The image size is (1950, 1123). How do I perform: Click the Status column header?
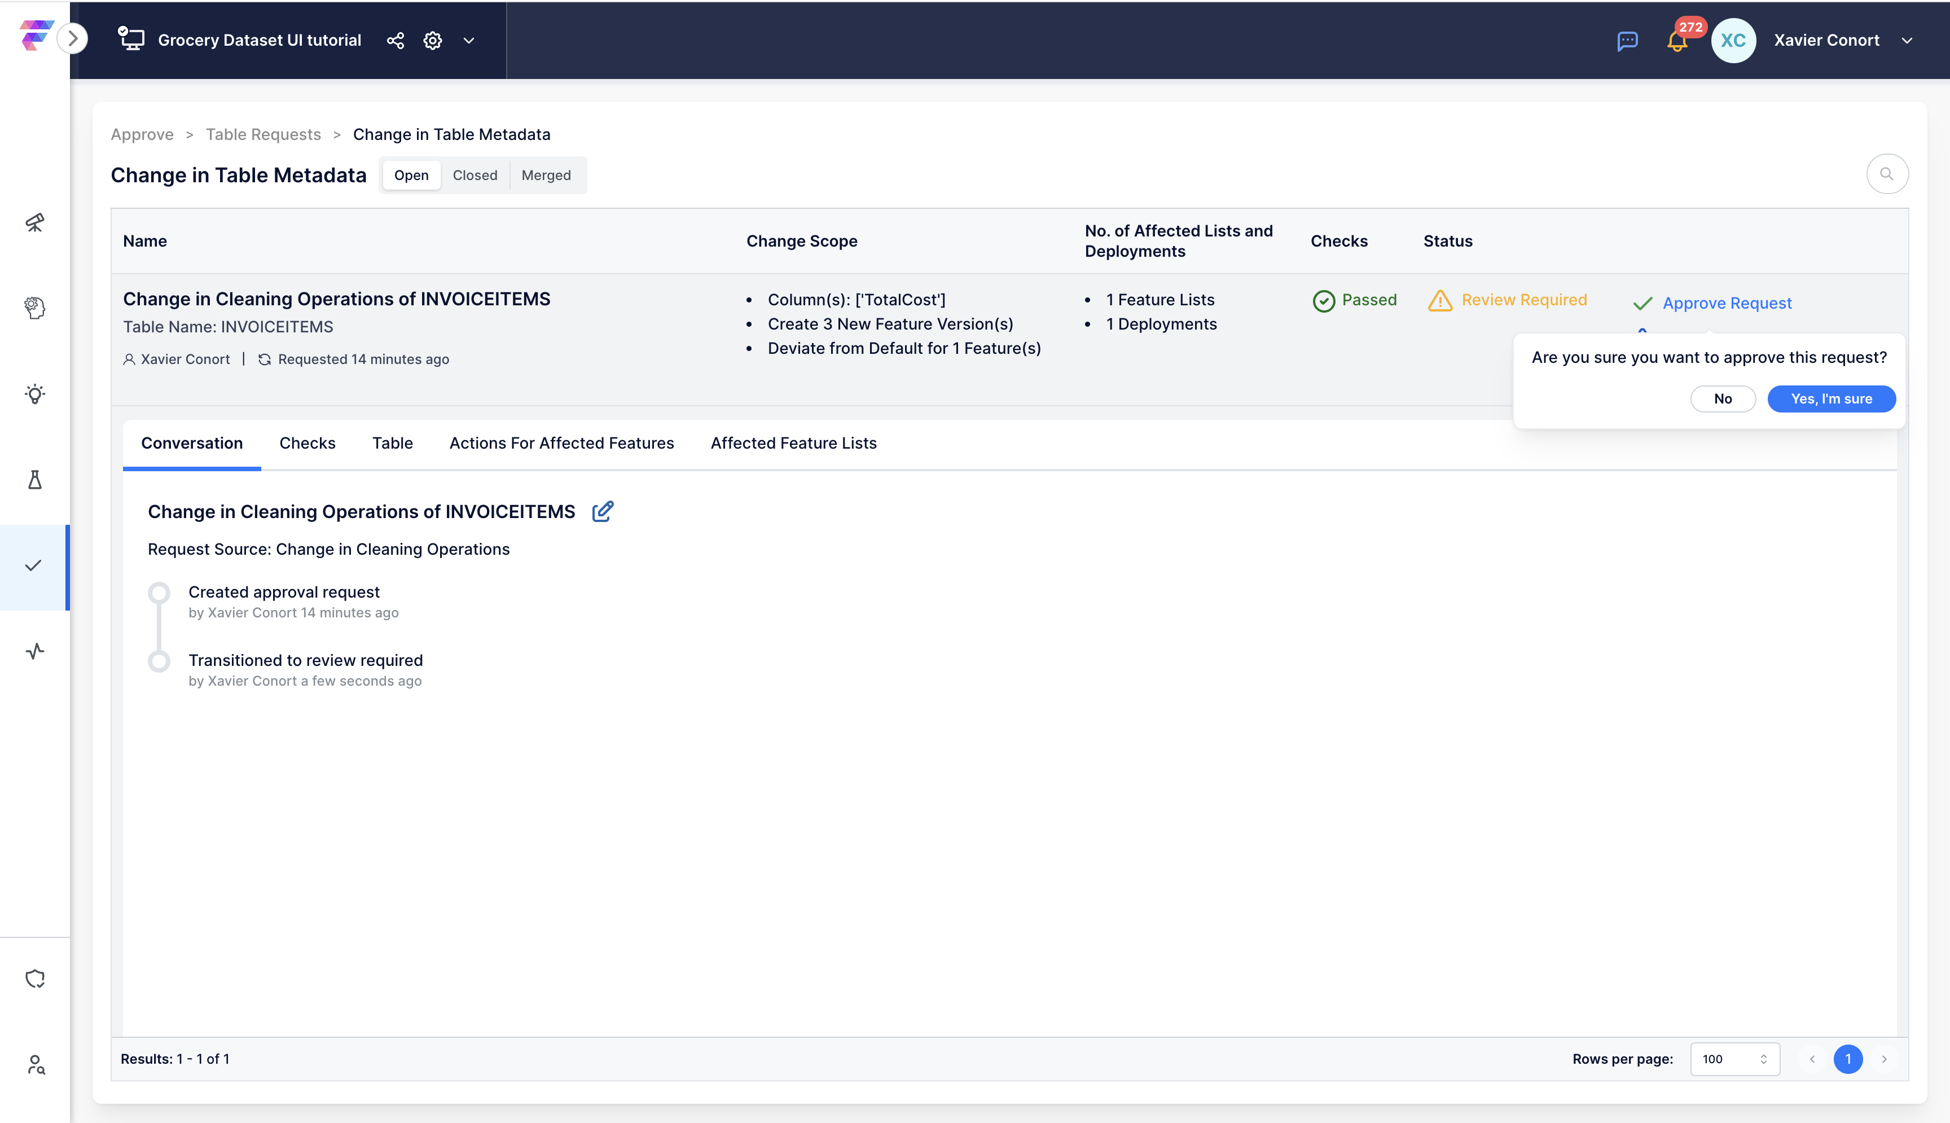tap(1447, 240)
